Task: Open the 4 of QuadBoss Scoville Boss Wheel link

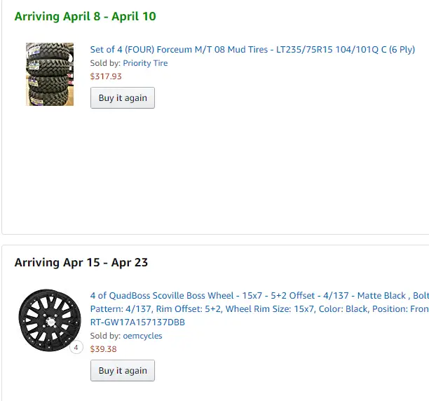Action: [259, 309]
